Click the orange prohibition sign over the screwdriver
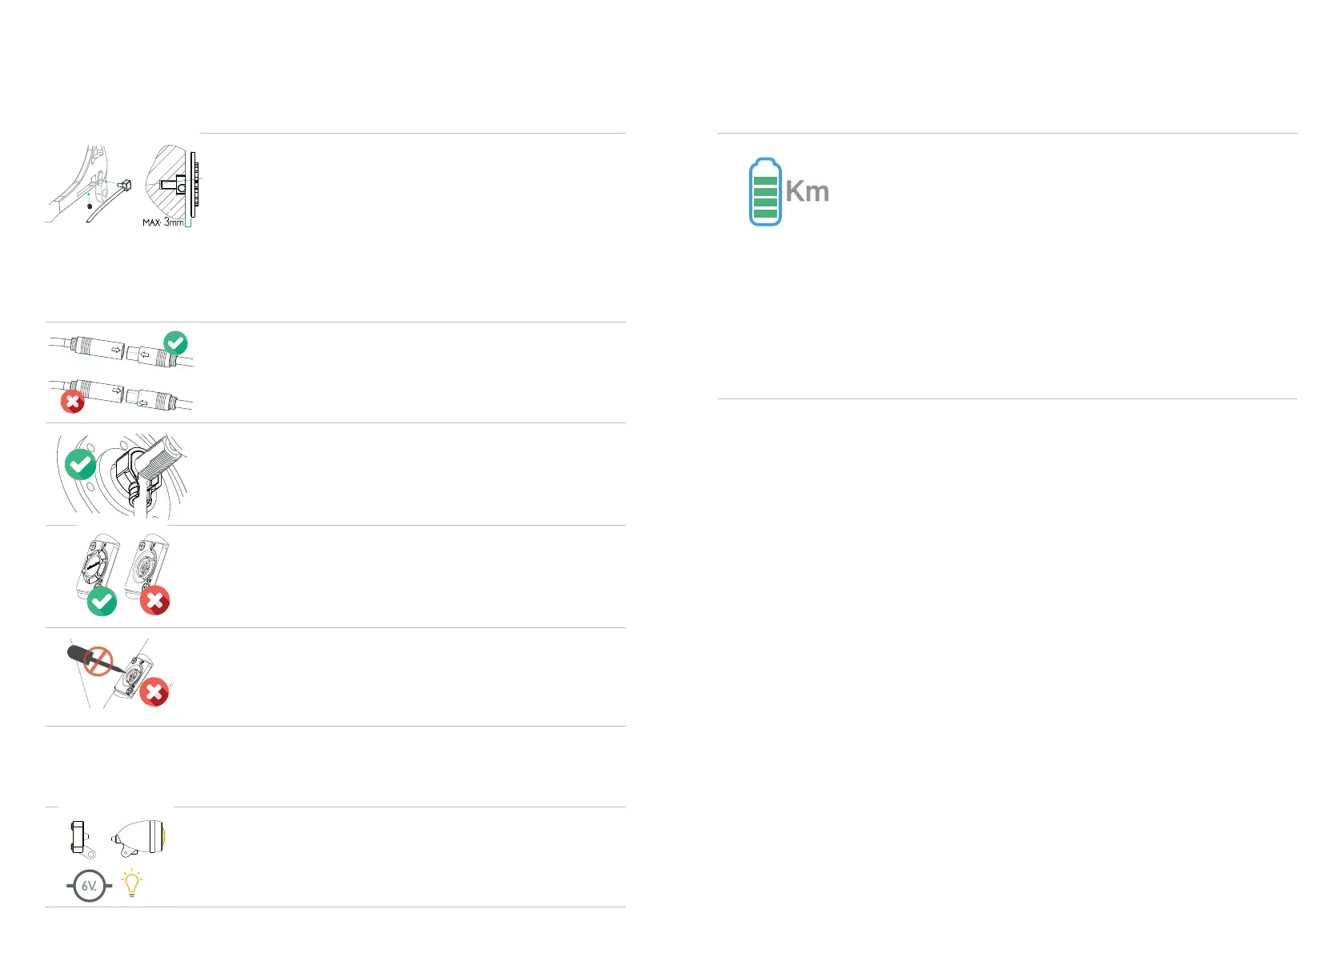 click(98, 662)
